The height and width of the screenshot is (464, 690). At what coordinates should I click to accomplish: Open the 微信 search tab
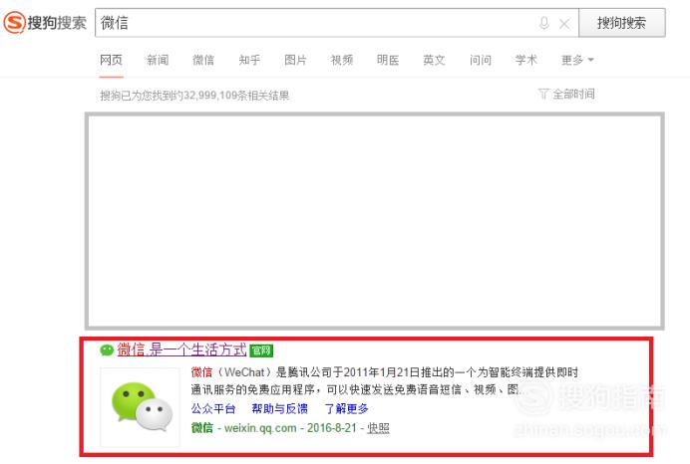point(203,60)
